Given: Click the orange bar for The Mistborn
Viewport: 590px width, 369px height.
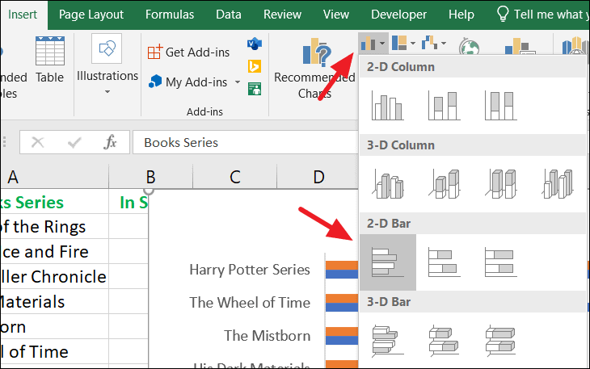Looking at the screenshot, I should point(342,331).
